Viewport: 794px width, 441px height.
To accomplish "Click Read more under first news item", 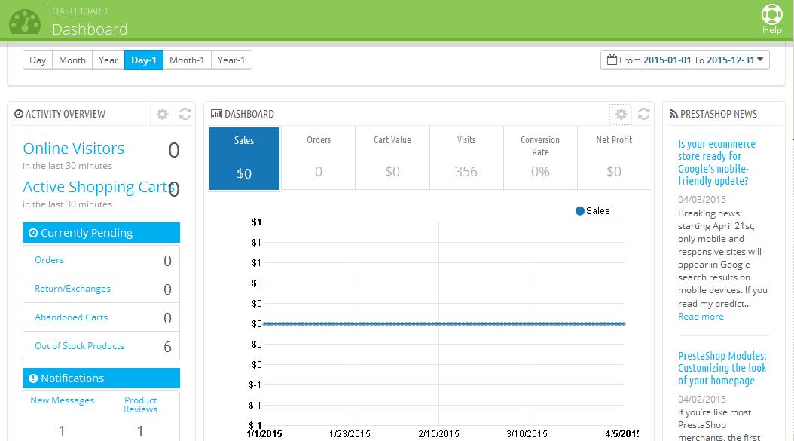I will tap(701, 317).
